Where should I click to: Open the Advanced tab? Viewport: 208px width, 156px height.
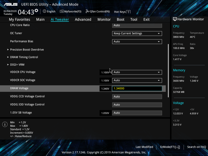click(83, 19)
